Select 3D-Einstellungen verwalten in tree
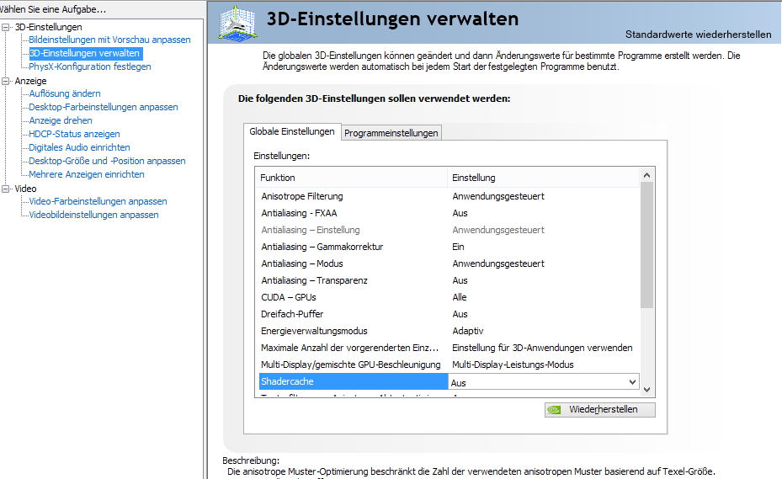Screen dimensions: 782x479 (85, 53)
